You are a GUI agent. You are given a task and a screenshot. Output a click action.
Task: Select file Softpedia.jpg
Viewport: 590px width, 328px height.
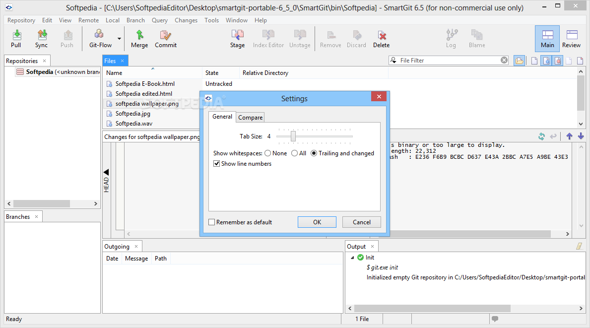tap(133, 114)
